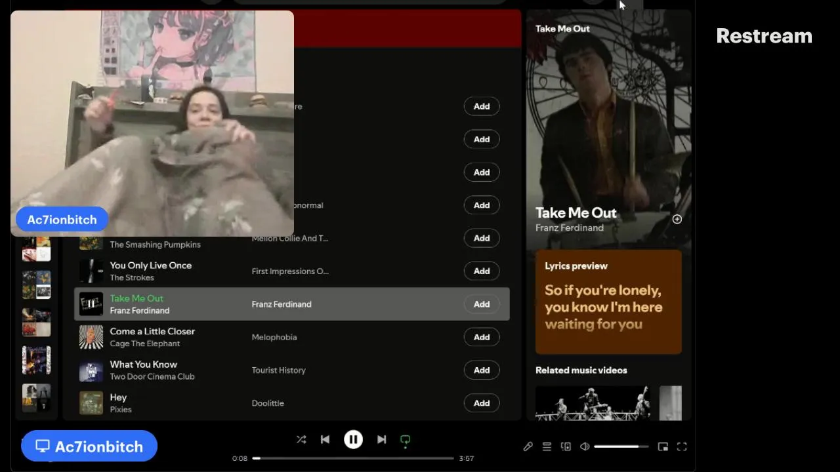Open connect to a device
The height and width of the screenshot is (472, 840).
(566, 446)
